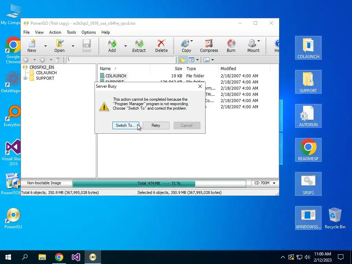Open the File menu
Image resolution: width=352 pixels, height=264 pixels.
26,32
